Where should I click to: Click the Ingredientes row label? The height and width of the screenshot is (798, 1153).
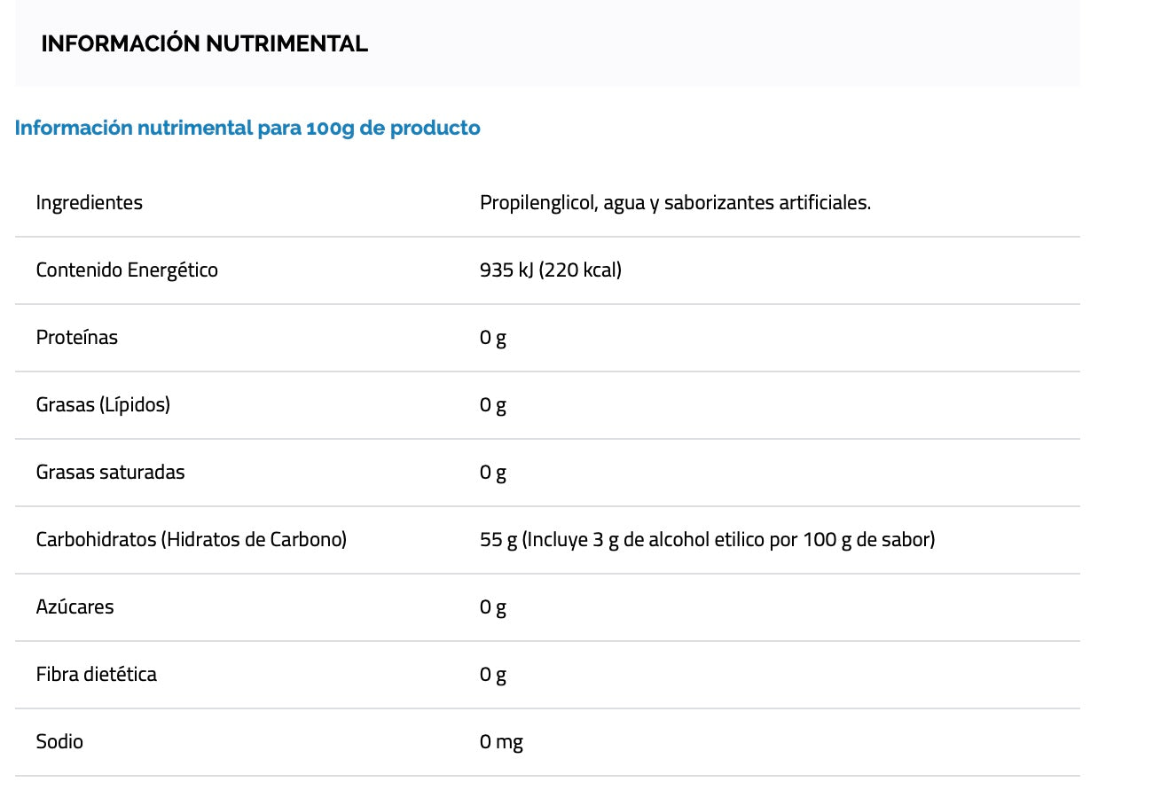pos(89,202)
